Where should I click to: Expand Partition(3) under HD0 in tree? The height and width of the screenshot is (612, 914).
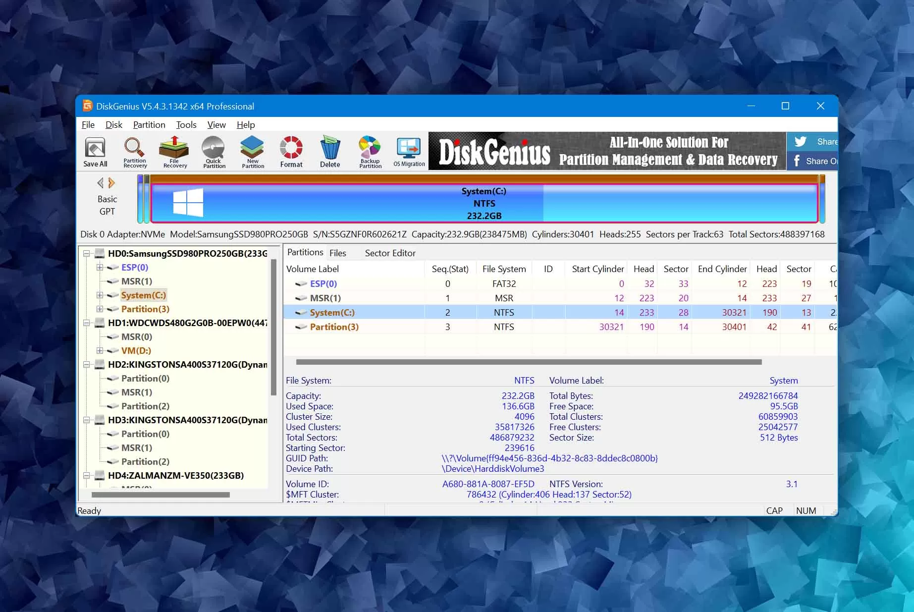[100, 309]
